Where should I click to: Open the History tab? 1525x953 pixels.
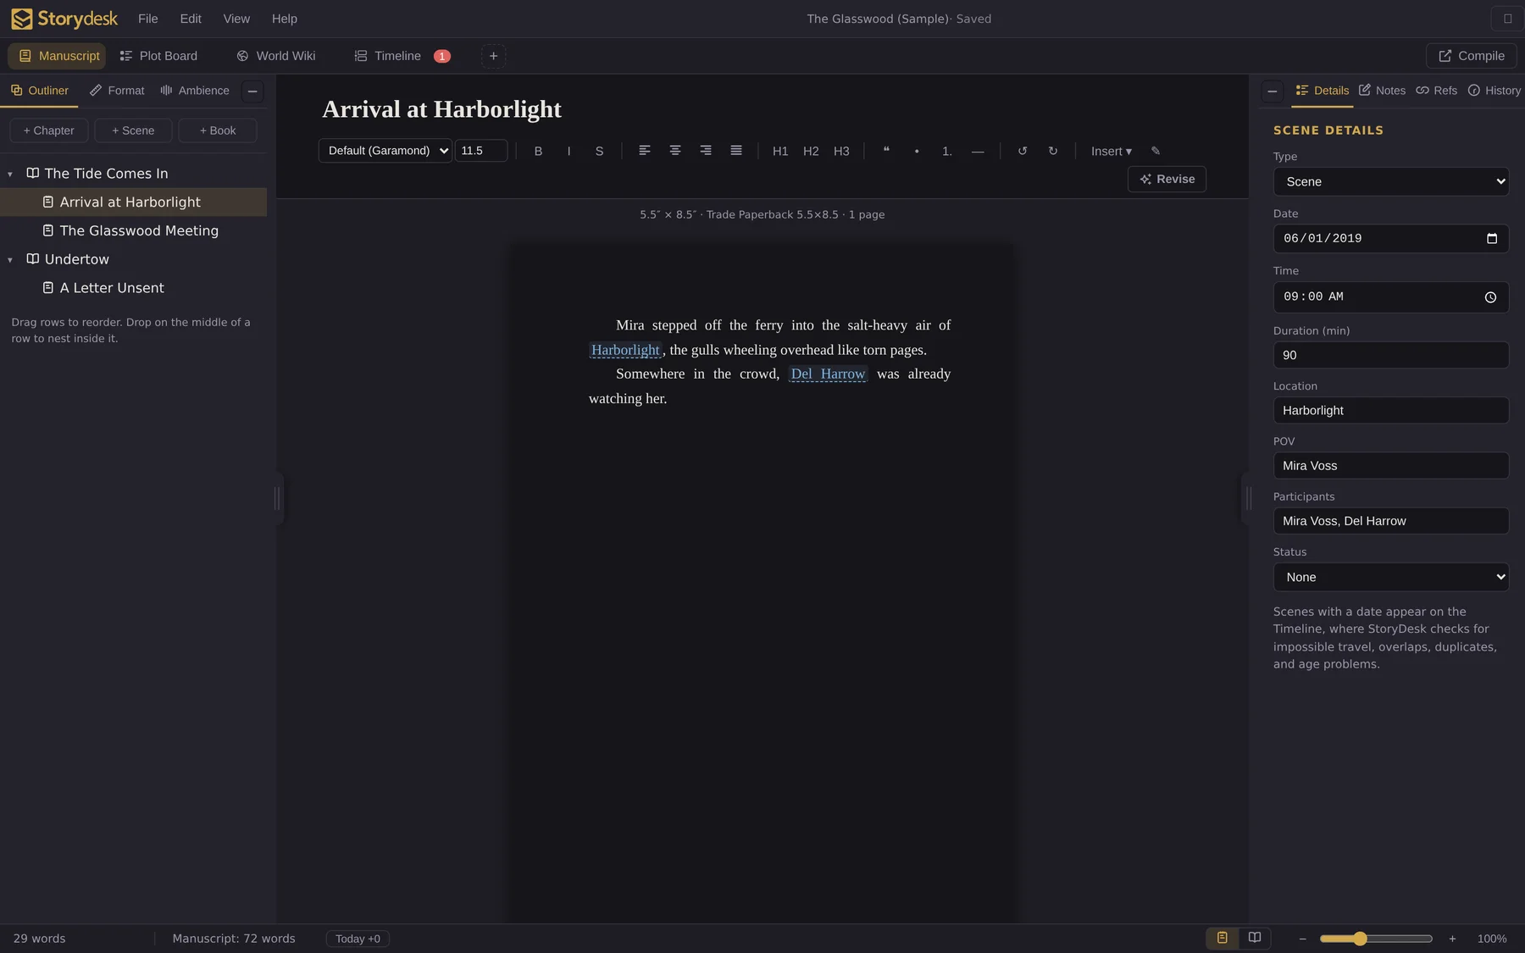tap(1494, 91)
